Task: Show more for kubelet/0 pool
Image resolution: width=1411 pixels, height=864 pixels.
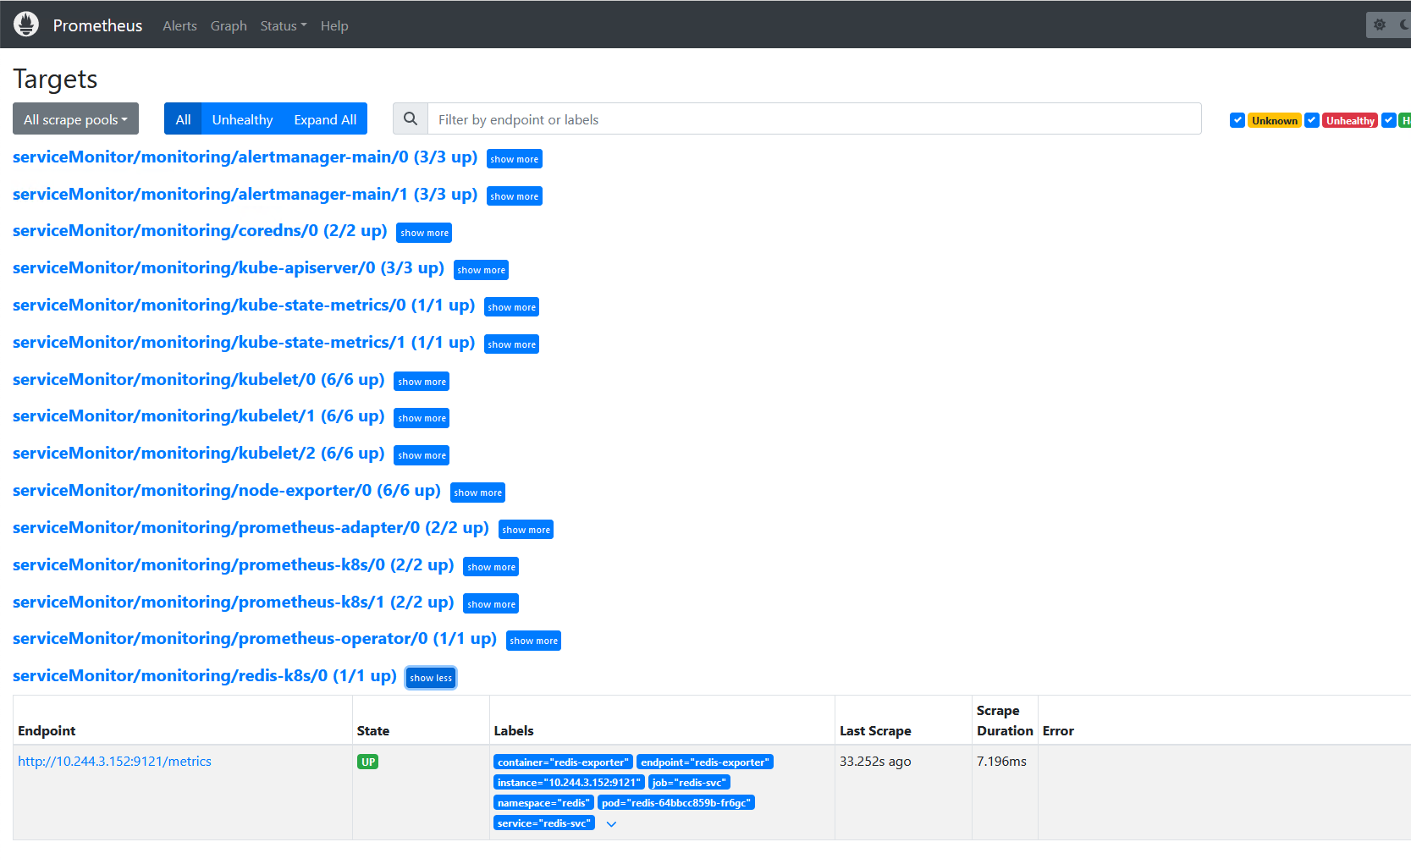Action: (422, 382)
